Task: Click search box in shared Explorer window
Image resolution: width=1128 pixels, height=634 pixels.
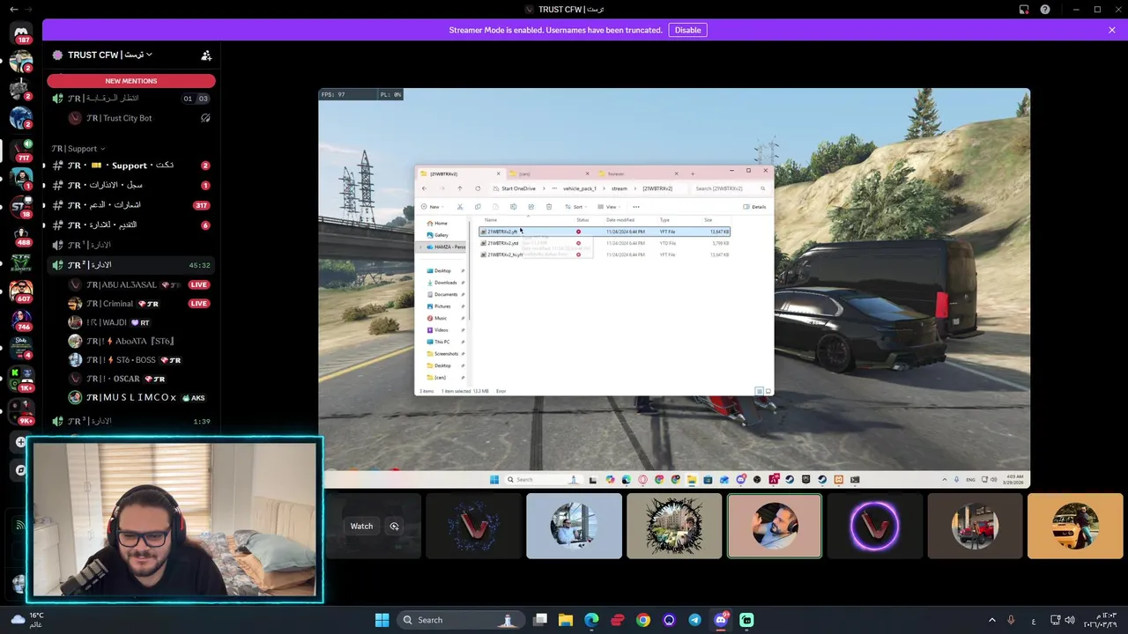Action: click(730, 188)
